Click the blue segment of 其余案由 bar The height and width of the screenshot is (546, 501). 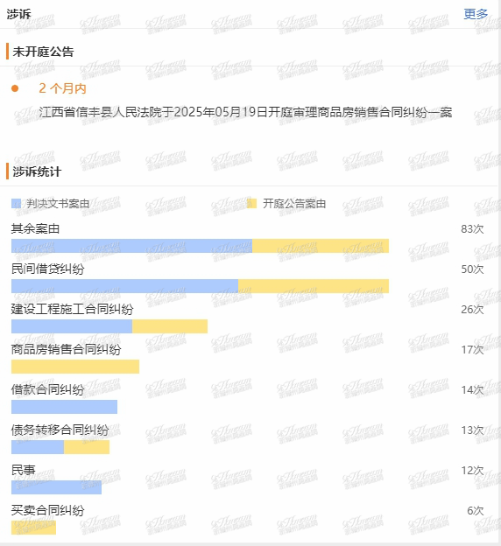pyautogui.click(x=131, y=246)
